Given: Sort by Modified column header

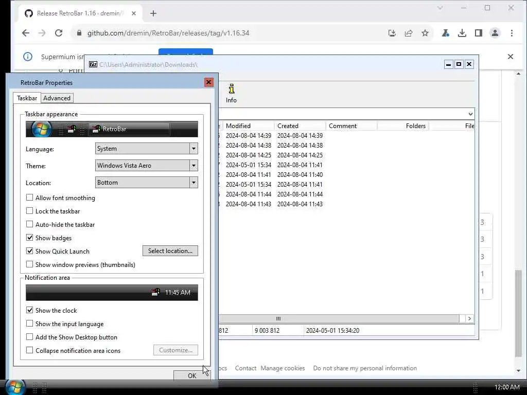Looking at the screenshot, I should [x=249, y=126].
